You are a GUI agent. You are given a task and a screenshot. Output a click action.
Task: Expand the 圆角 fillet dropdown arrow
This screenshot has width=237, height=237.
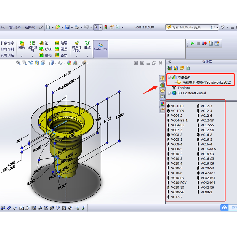22,56
